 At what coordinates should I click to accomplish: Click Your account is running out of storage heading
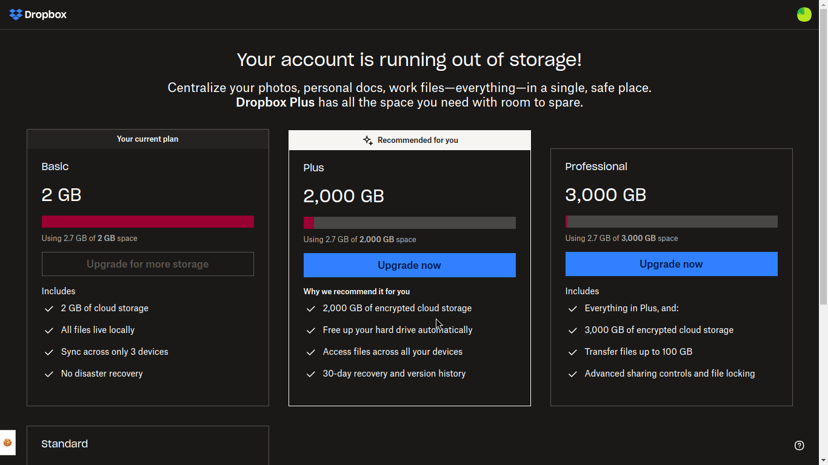409,59
